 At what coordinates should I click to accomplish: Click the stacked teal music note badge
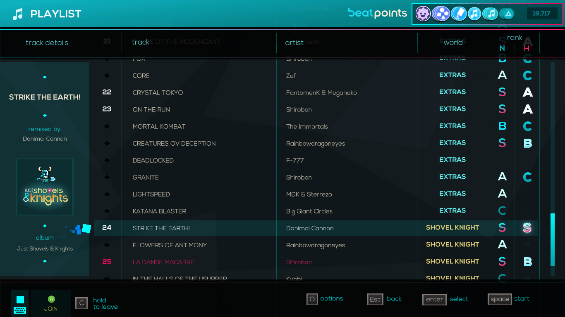pyautogui.click(x=490, y=14)
